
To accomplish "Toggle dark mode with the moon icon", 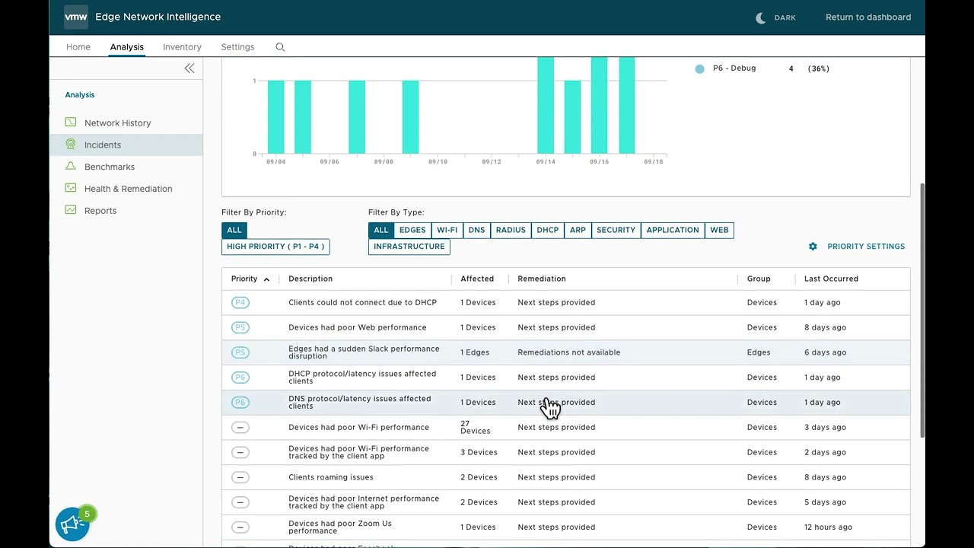I will (x=760, y=18).
